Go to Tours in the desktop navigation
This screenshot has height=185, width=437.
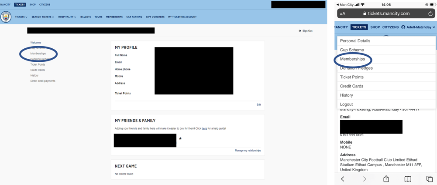(x=98, y=17)
